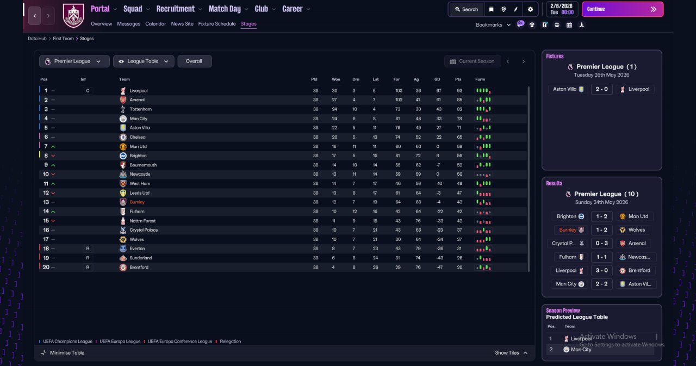This screenshot has width=696, height=366.
Task: Click Tottenham team name in table
Action: pyautogui.click(x=141, y=109)
